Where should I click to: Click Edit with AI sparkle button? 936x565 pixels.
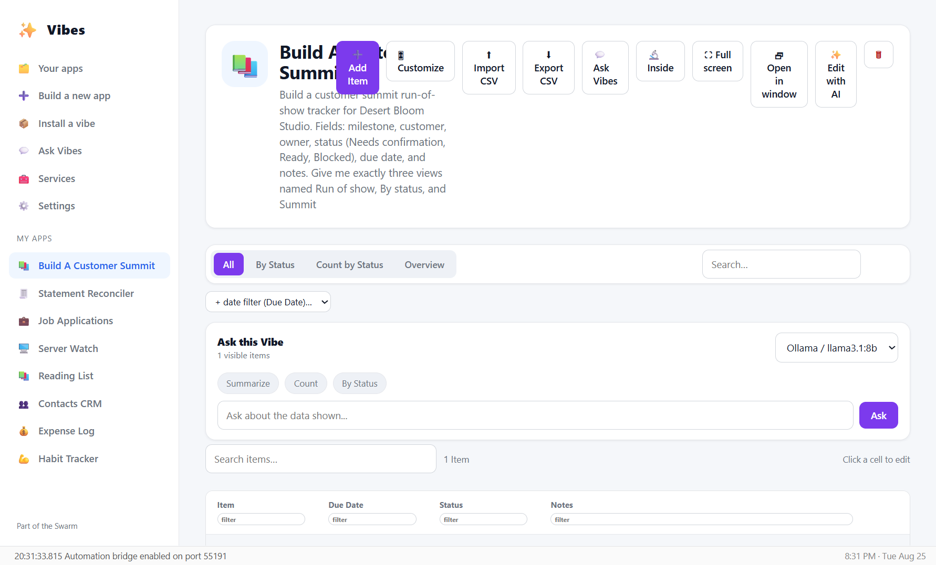pos(836,74)
